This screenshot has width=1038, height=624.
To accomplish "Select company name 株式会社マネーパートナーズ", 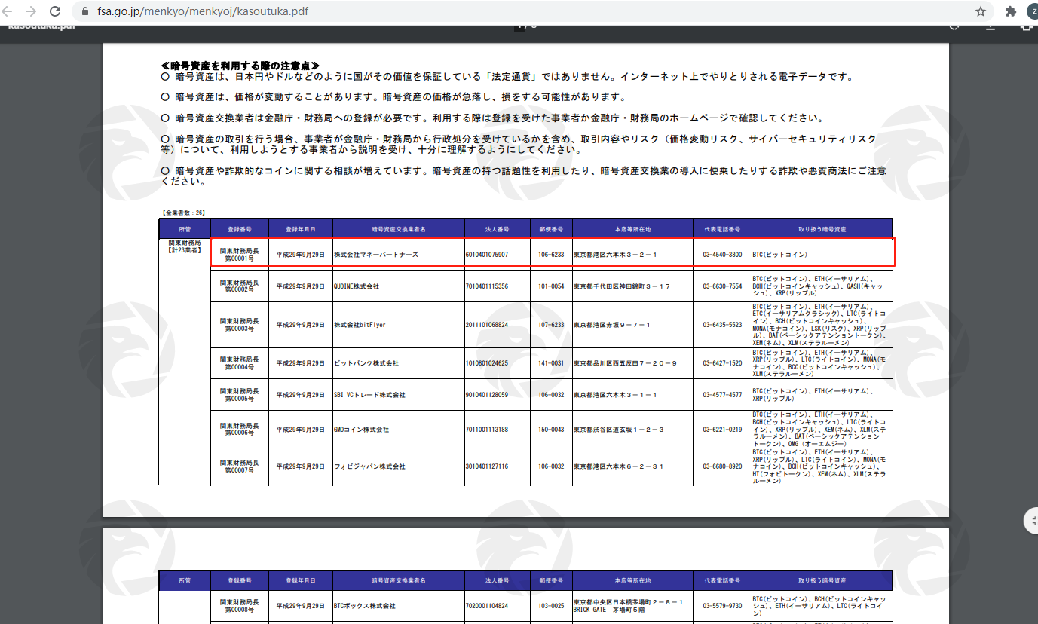I will (376, 255).
